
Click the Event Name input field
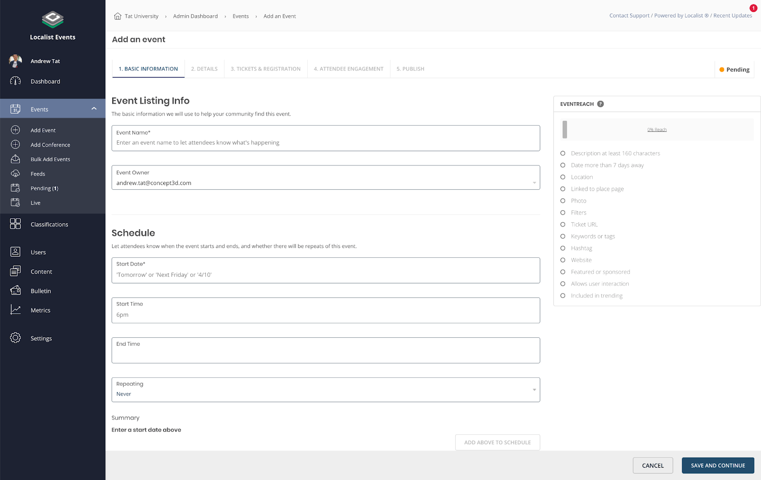click(326, 138)
